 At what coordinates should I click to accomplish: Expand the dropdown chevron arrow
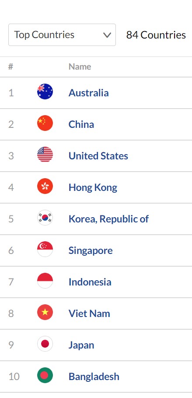pyautogui.click(x=107, y=35)
